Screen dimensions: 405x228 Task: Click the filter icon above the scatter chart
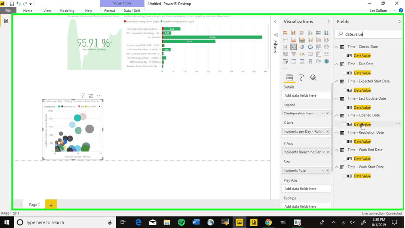coord(82,96)
